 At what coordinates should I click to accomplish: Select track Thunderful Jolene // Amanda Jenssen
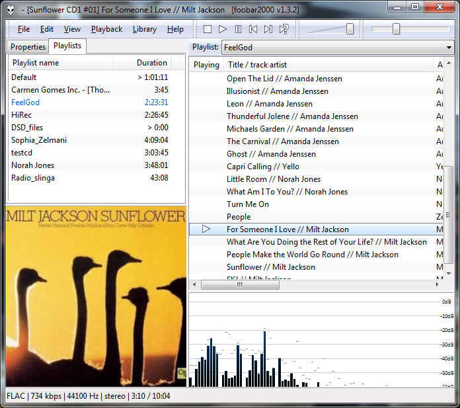pyautogui.click(x=316, y=116)
